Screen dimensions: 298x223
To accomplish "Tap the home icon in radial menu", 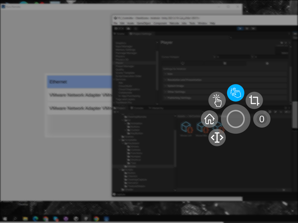I will tap(209, 119).
